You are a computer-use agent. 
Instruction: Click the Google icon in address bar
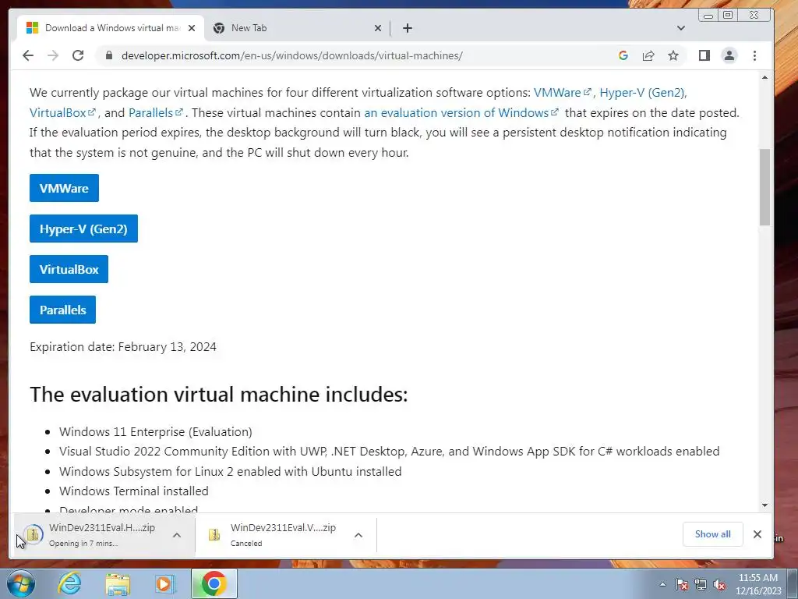623,55
